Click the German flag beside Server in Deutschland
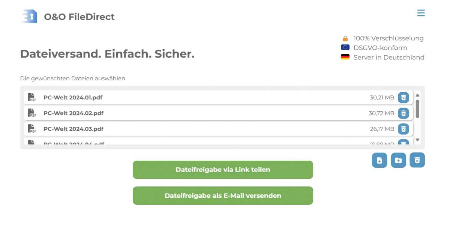450x250 pixels. pos(345,57)
